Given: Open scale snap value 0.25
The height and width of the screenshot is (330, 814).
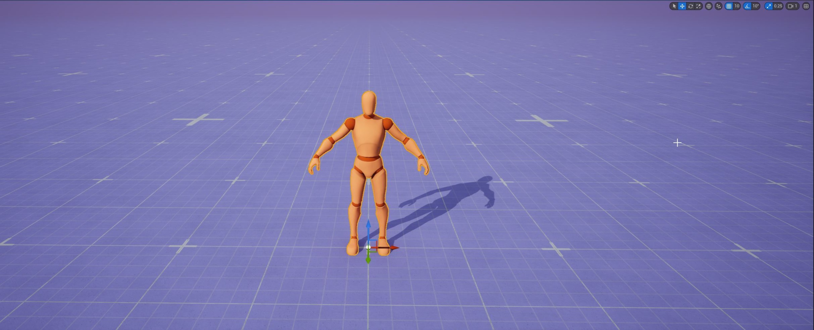Looking at the screenshot, I should [x=778, y=6].
